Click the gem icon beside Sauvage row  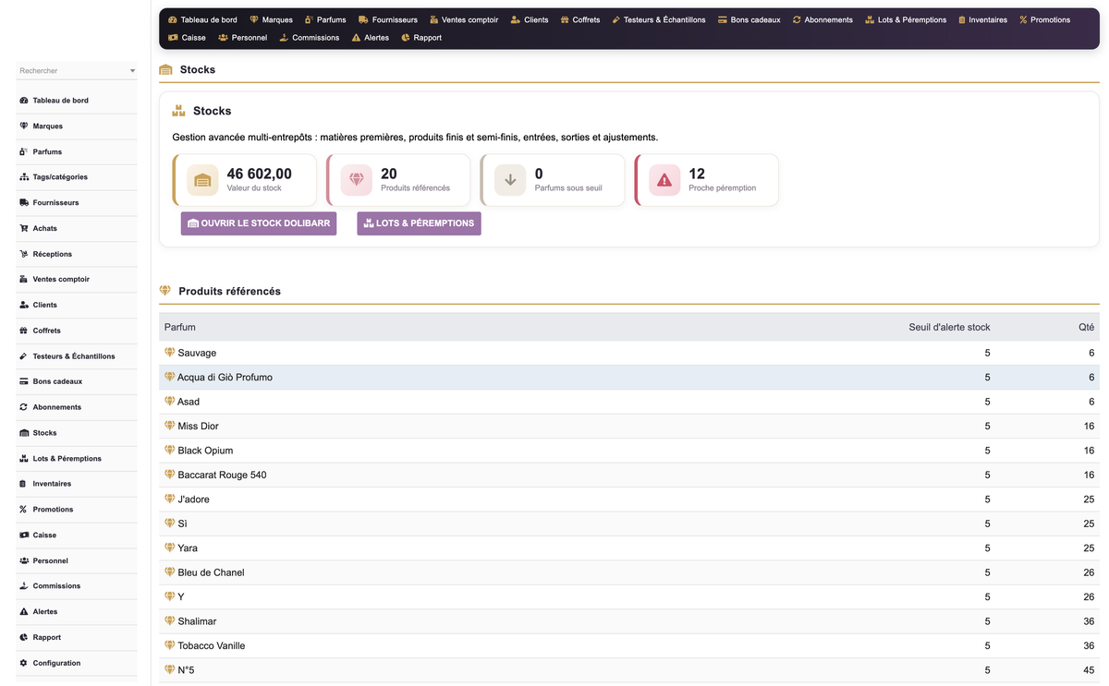(169, 353)
